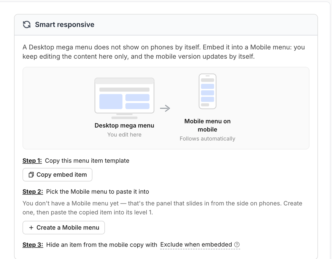Viewport: 332px width, 259px height.
Task: Click the You don't have a Mobile menu yet paragraph
Action: pyautogui.click(x=162, y=208)
